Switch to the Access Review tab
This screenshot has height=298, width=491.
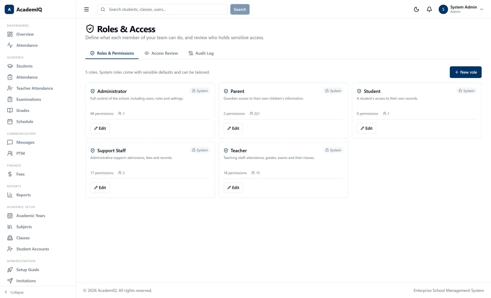pyautogui.click(x=161, y=53)
